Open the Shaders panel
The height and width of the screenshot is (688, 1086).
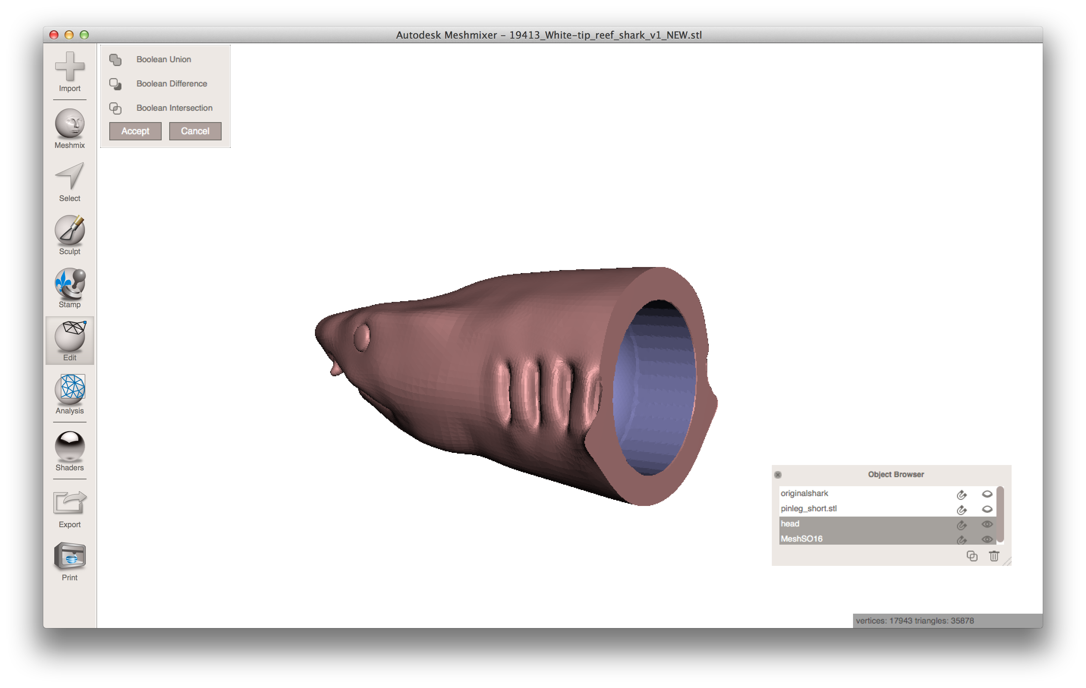69,451
